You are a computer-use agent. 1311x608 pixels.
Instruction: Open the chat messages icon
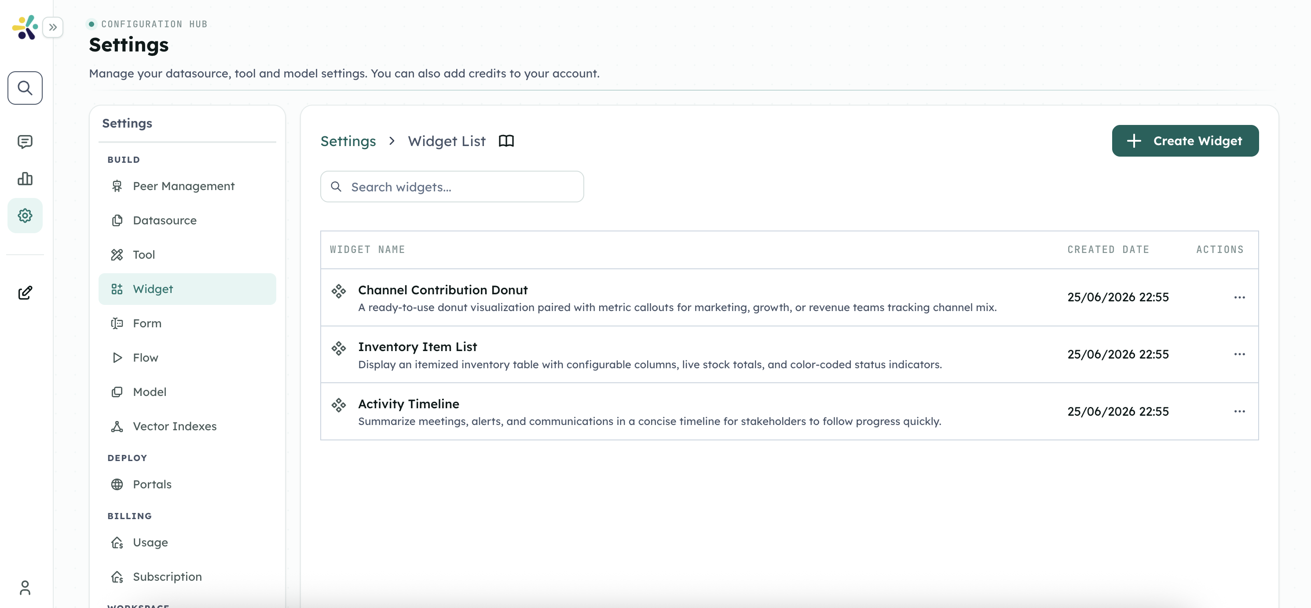(x=25, y=142)
